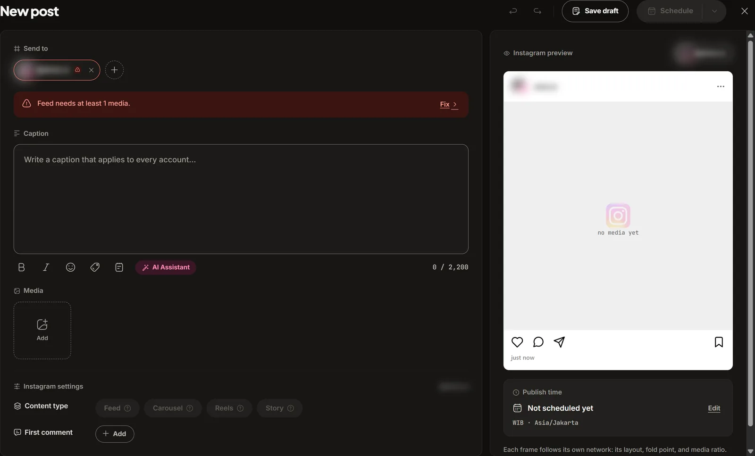Click the scrollbar up arrow
The height and width of the screenshot is (456, 755).
[750, 35]
